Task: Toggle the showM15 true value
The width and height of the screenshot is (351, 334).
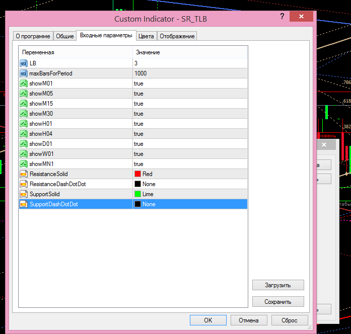Action: coord(138,104)
